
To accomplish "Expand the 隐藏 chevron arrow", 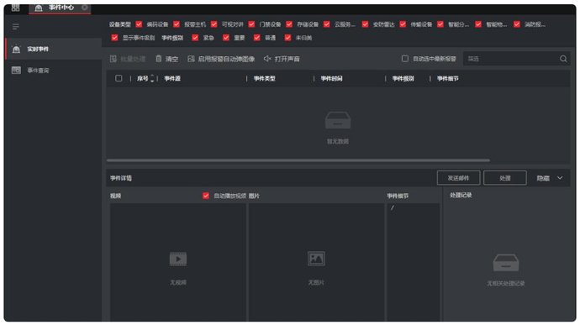I will pyautogui.click(x=560, y=178).
